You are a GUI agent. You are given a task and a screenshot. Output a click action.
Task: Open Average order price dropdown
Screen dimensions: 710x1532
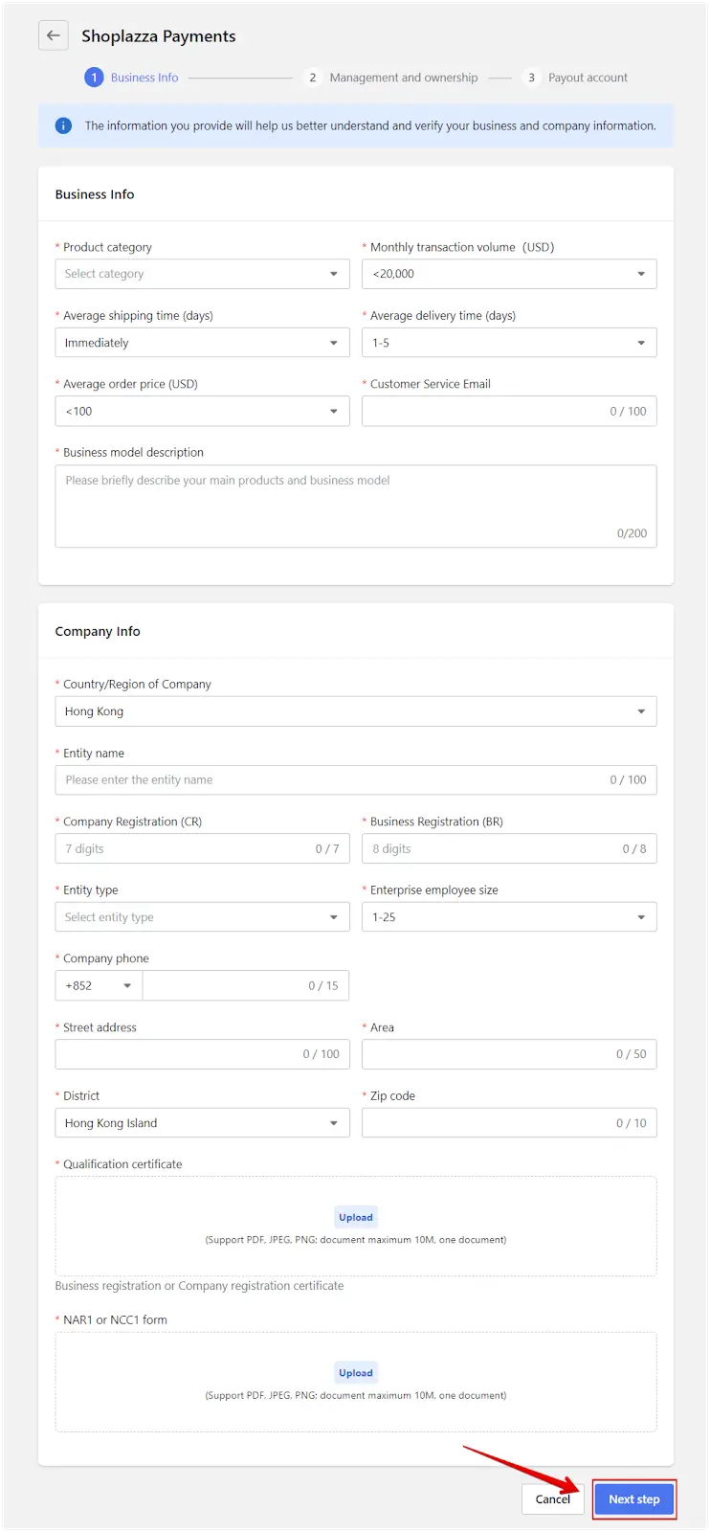click(x=202, y=411)
